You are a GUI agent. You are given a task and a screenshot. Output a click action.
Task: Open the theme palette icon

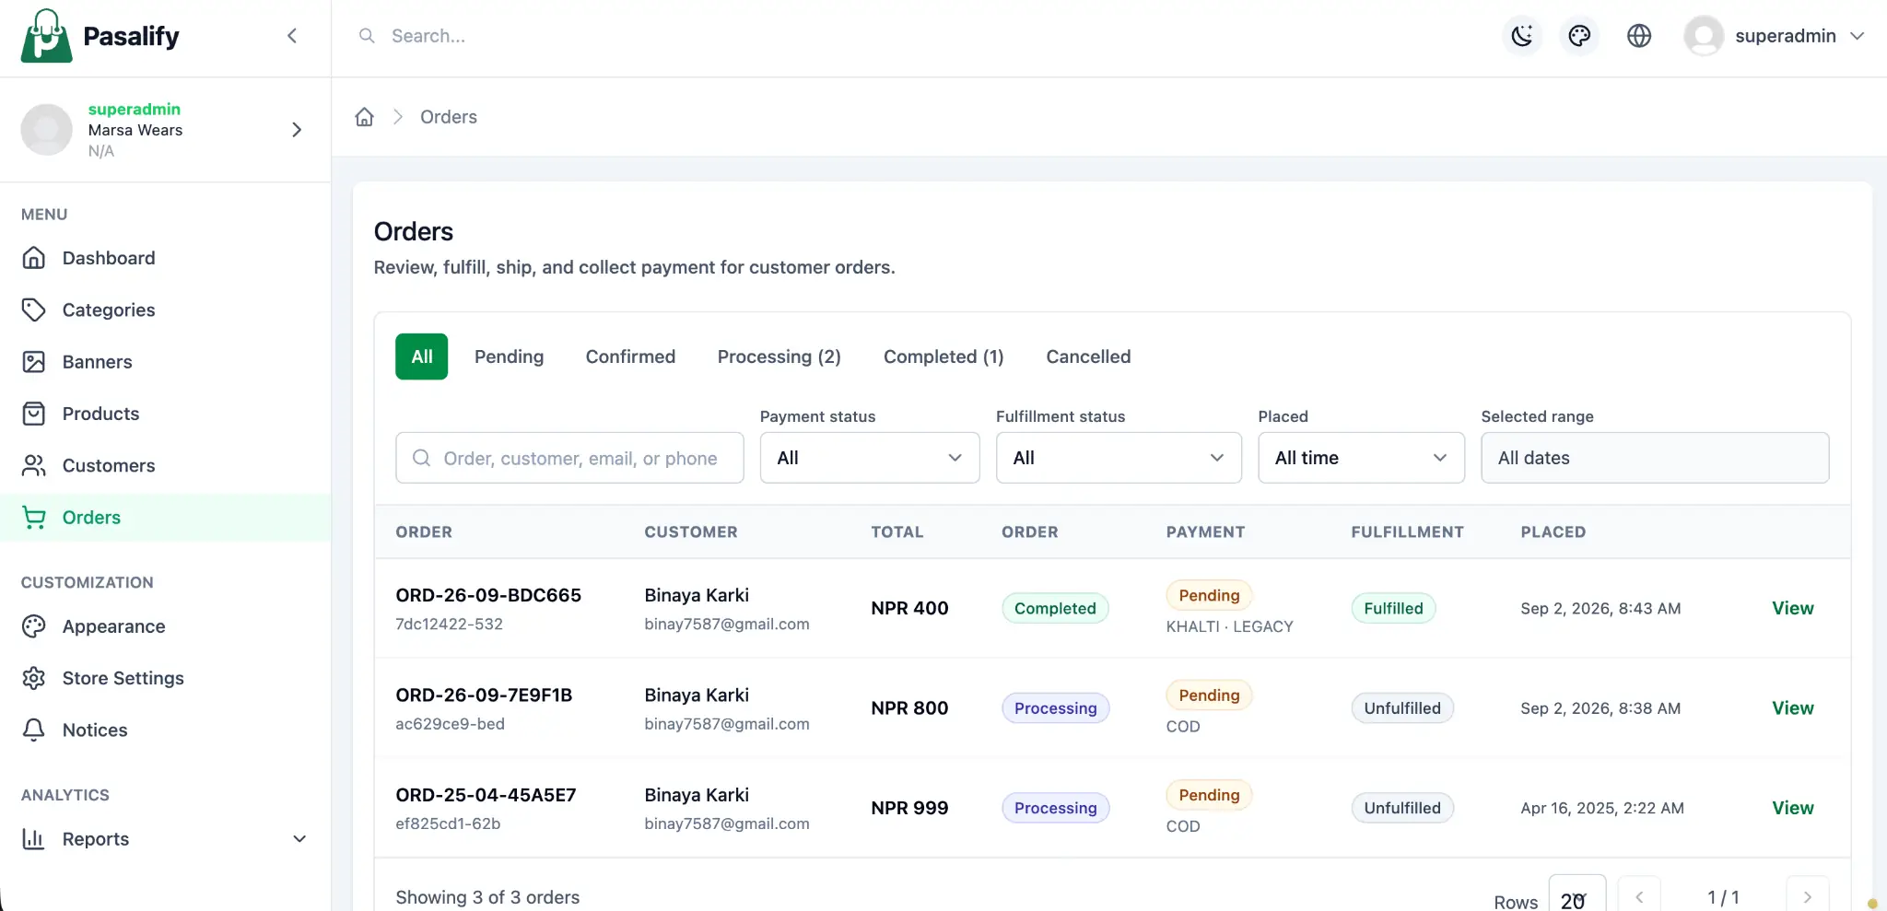[1579, 36]
